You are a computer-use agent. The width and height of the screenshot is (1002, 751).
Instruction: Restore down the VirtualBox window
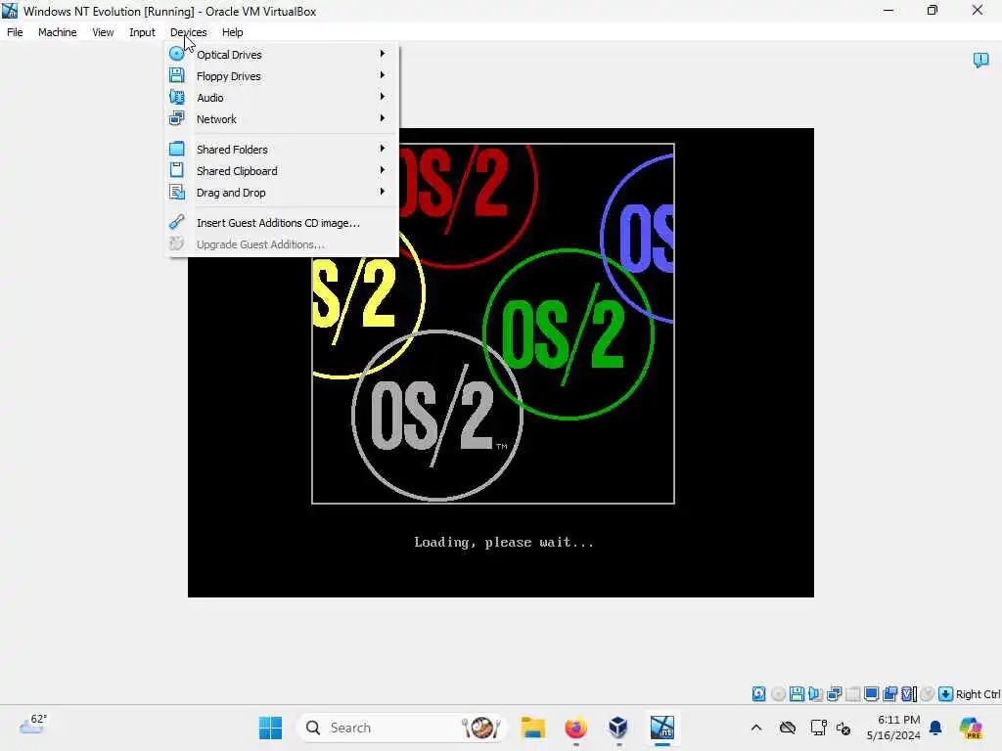[x=933, y=11]
